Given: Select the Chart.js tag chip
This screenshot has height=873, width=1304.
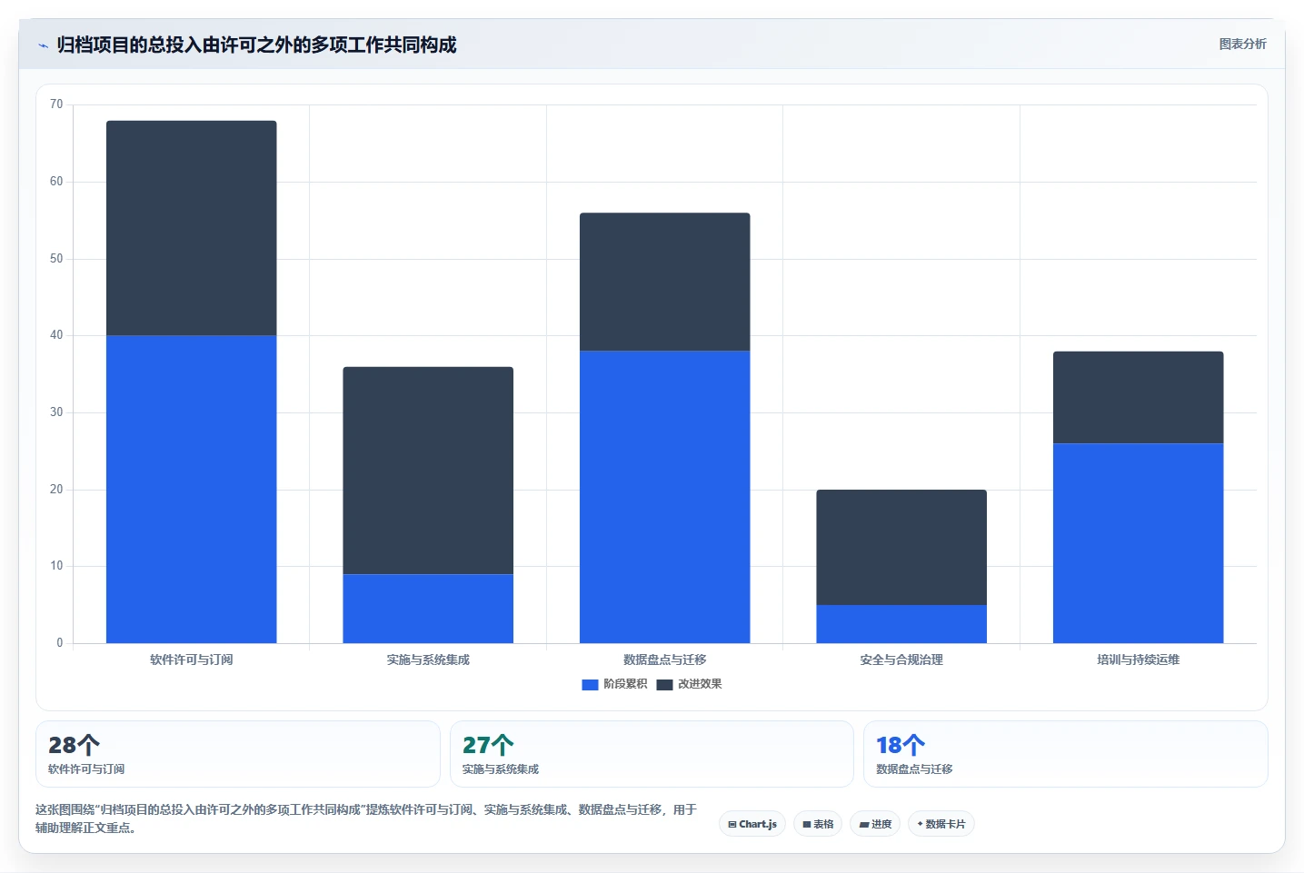Looking at the screenshot, I should [752, 824].
